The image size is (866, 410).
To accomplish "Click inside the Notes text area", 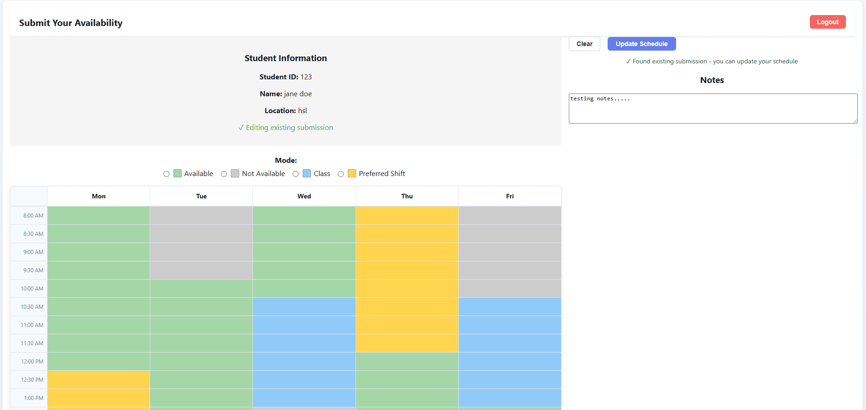I will coord(713,109).
